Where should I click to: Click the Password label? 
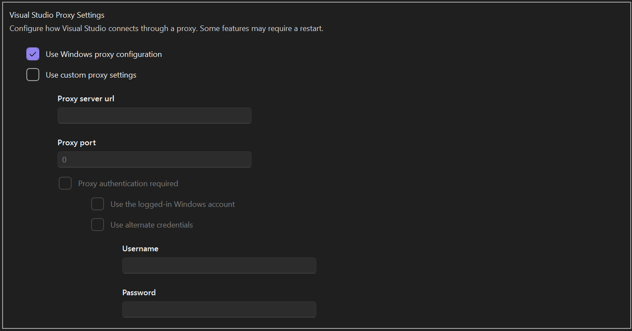139,292
